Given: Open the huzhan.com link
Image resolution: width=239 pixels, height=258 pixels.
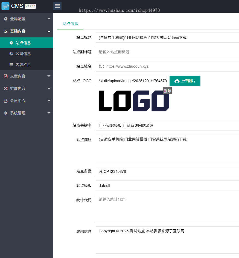Looking at the screenshot, I should (119, 10).
